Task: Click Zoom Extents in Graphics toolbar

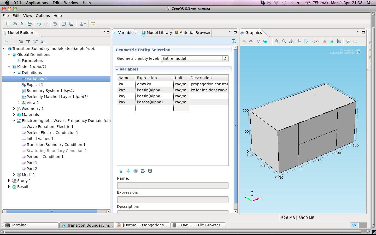Action: 306,41
